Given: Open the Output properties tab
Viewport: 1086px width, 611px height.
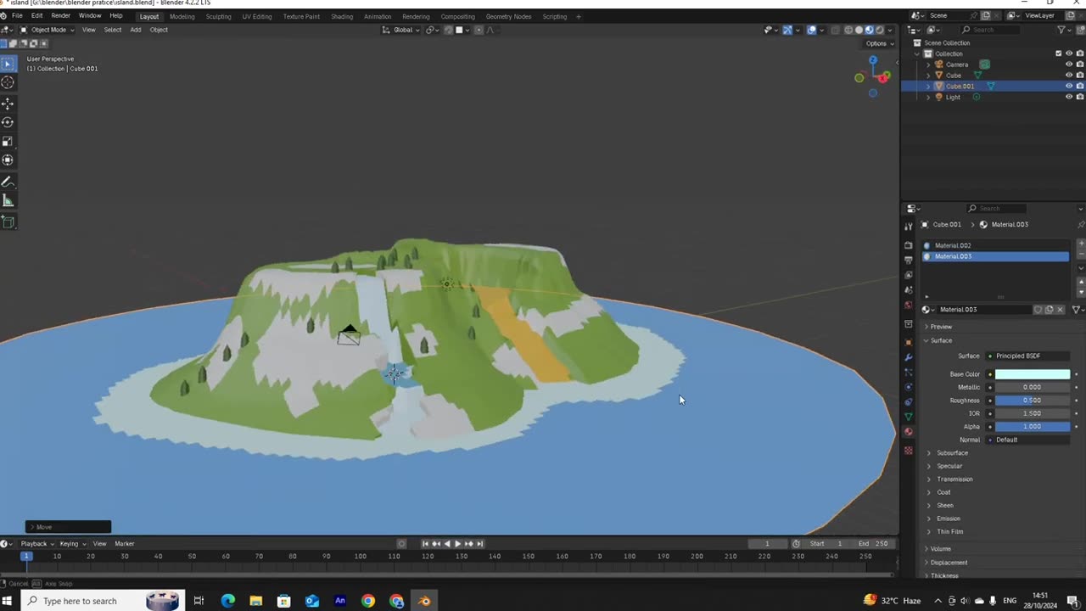Looking at the screenshot, I should click(x=909, y=260).
